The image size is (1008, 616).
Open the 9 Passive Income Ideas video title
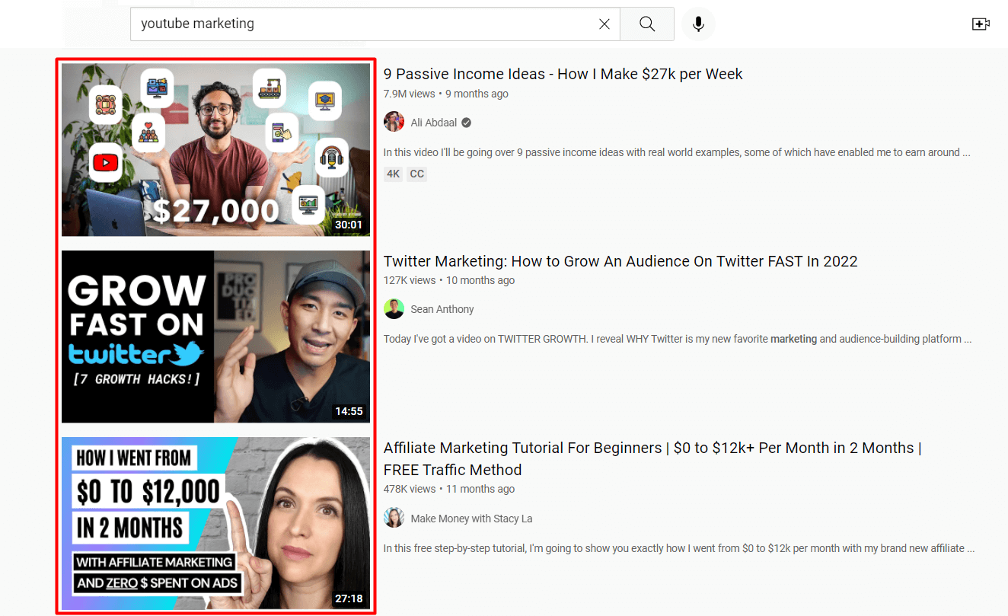[x=563, y=74]
